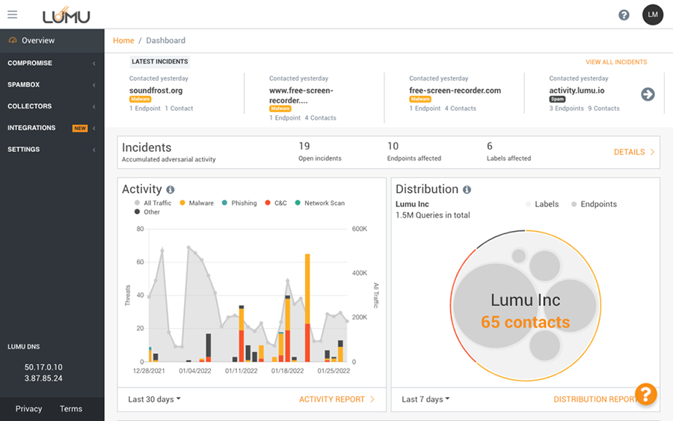The height and width of the screenshot is (421, 673).
Task: Open the hamburger menu icon
Action: [12, 14]
